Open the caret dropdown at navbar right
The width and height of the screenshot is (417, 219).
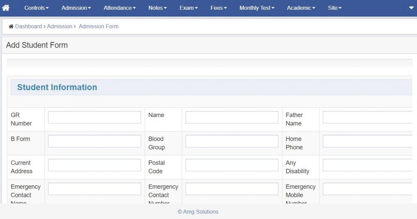411,8
